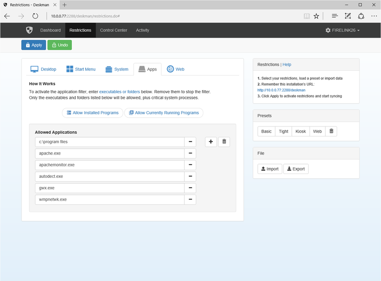Remove the apachemonitor.exe entry

(190, 165)
